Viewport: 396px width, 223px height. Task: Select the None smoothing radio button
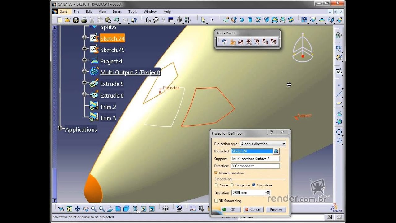click(217, 185)
